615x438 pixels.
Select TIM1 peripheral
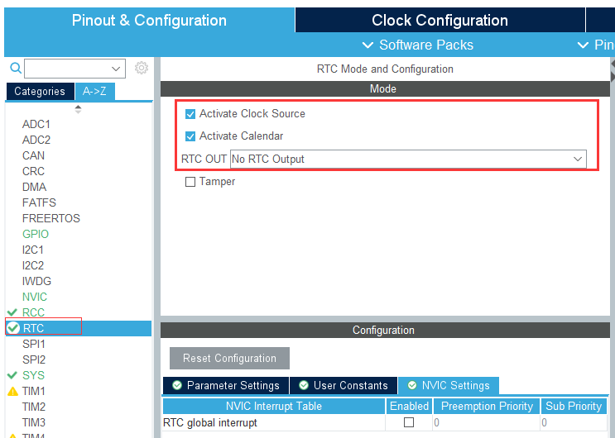click(34, 391)
